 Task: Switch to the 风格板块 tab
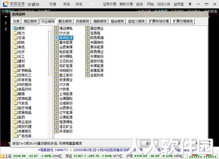coord(82,21)
